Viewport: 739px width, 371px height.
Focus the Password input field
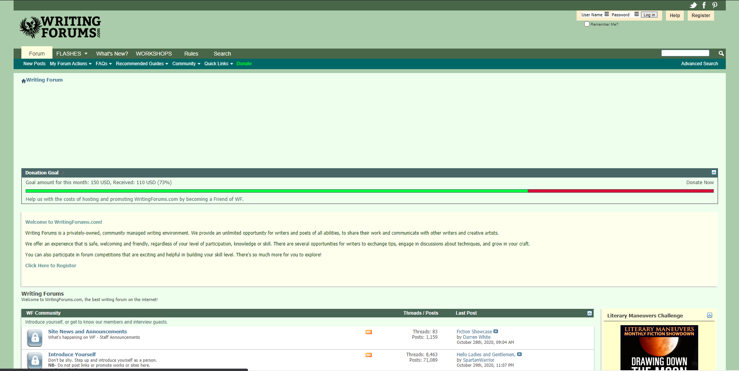point(625,15)
